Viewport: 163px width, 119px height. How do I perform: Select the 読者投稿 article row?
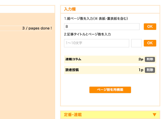[x=110, y=70]
